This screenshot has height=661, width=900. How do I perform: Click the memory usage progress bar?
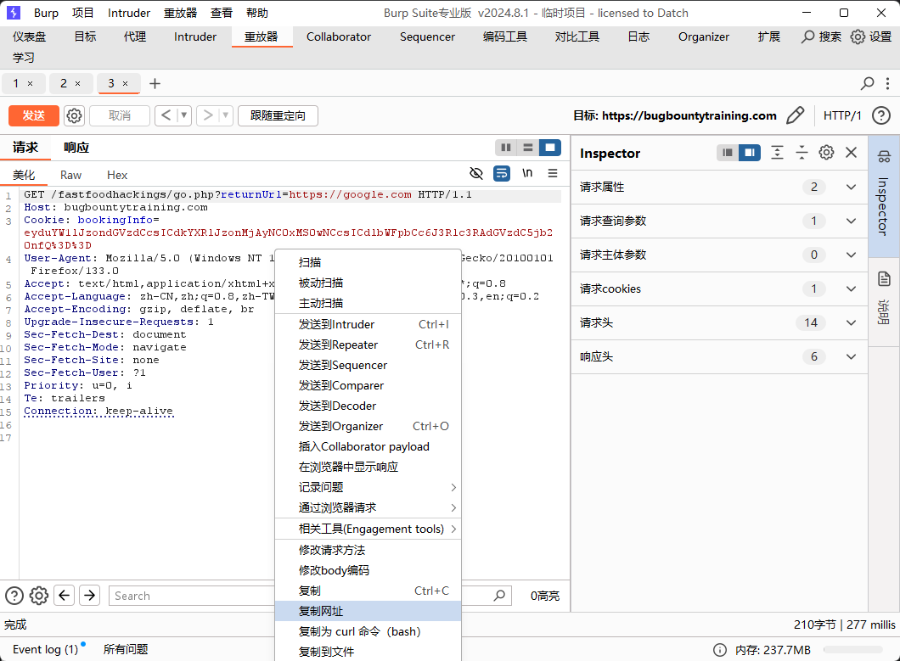(x=853, y=649)
